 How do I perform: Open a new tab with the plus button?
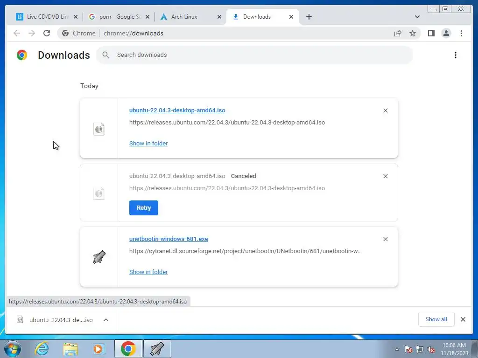coord(309,17)
